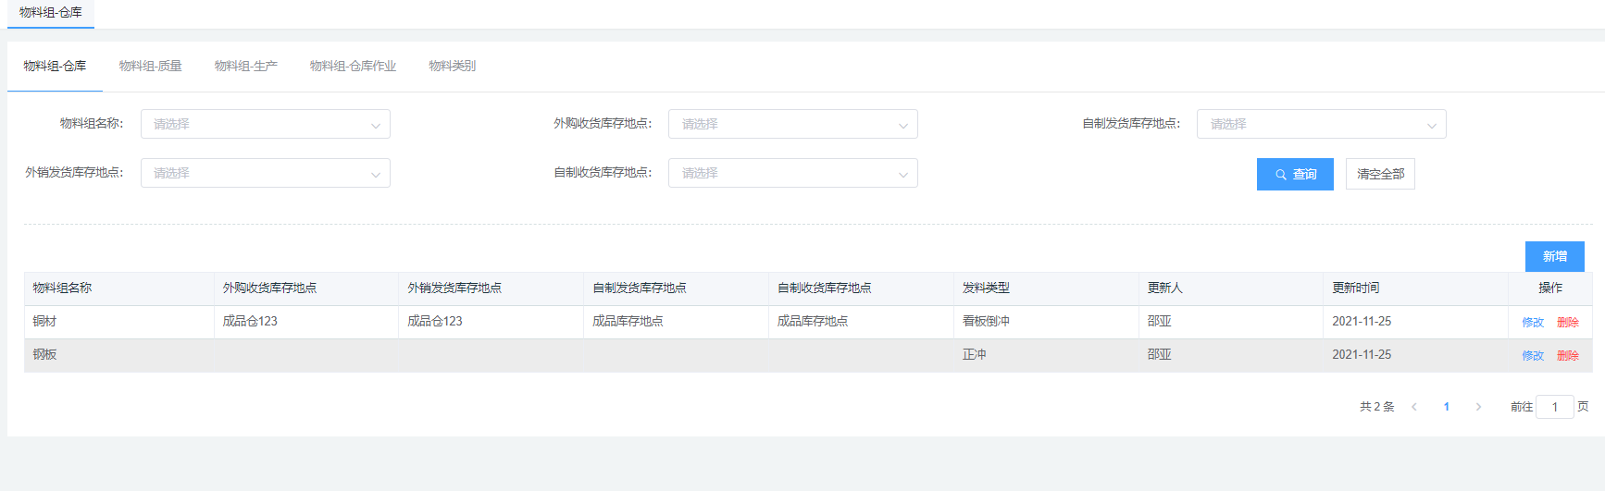Image resolution: width=1605 pixels, height=491 pixels.
Task: Open the 物料组名称 dropdown
Action: click(x=265, y=124)
